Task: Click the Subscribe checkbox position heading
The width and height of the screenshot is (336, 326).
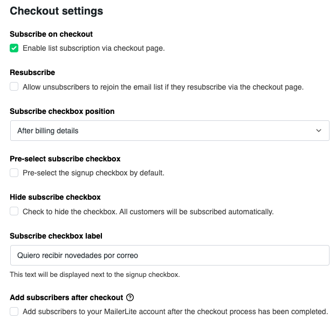Action: pos(62,111)
